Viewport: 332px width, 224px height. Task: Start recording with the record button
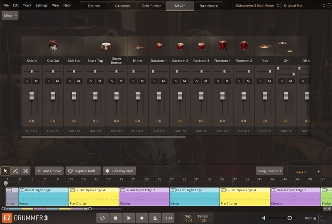pyautogui.click(x=142, y=218)
